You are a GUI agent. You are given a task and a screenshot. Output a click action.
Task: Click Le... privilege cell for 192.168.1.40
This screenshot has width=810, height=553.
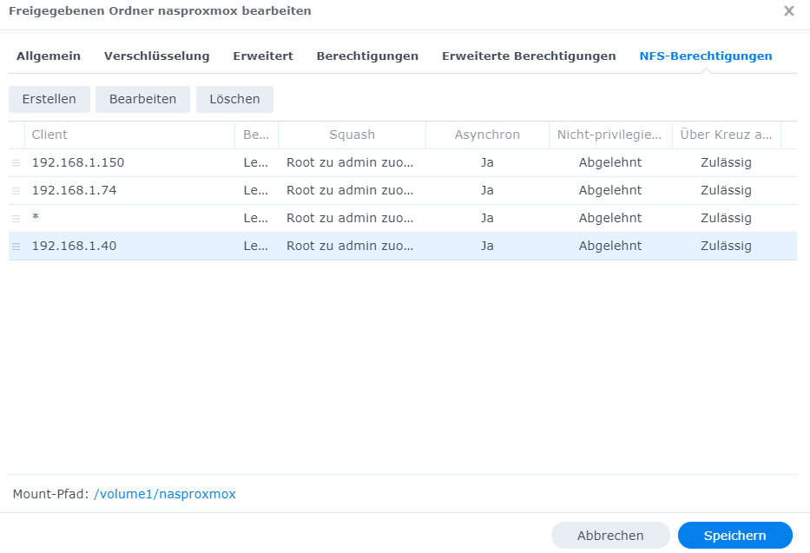(x=256, y=247)
